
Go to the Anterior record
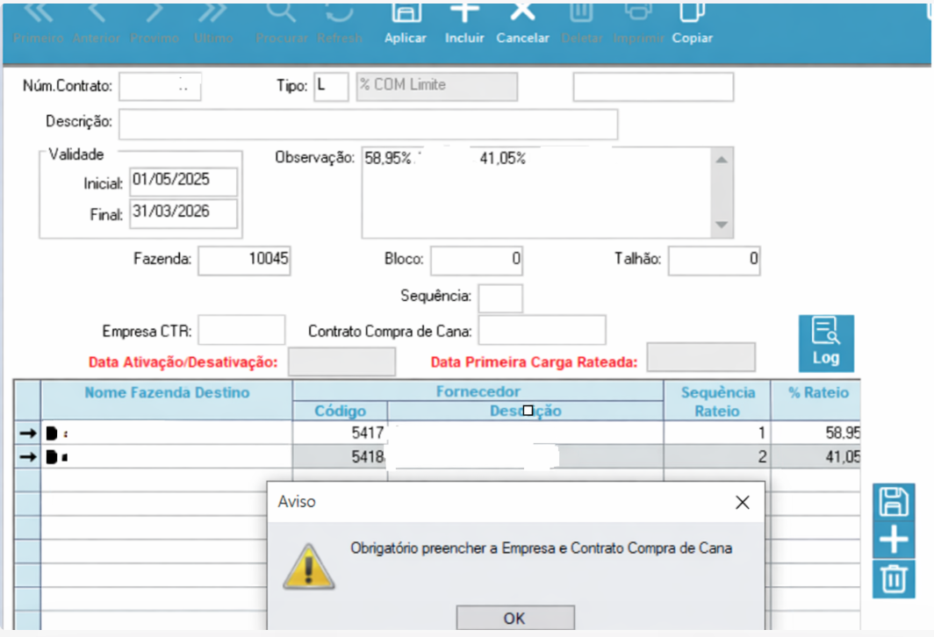(x=97, y=23)
